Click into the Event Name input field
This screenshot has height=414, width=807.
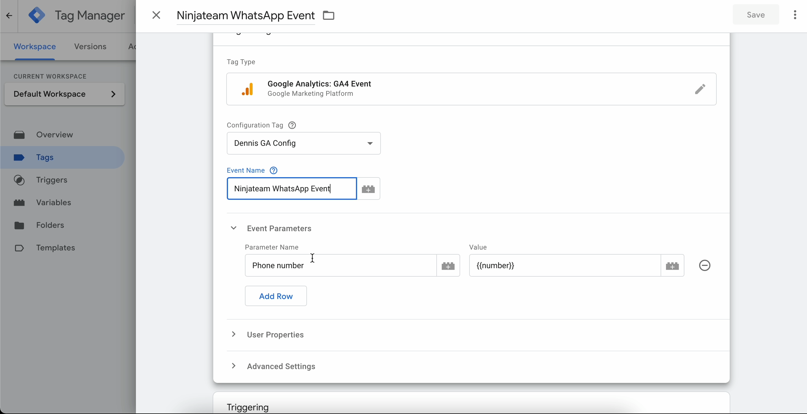point(292,188)
